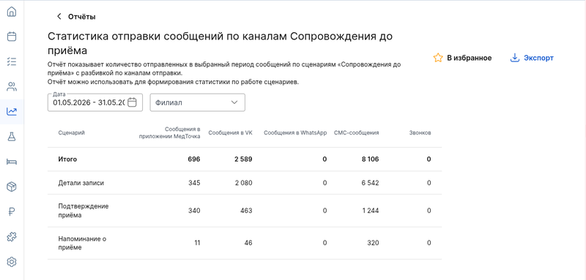586x280 pixels.
Task: Select the Итого row label
Action: (67, 159)
